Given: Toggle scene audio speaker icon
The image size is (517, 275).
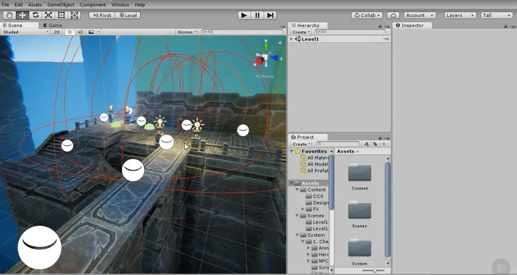Looking at the screenshot, I should (x=80, y=32).
